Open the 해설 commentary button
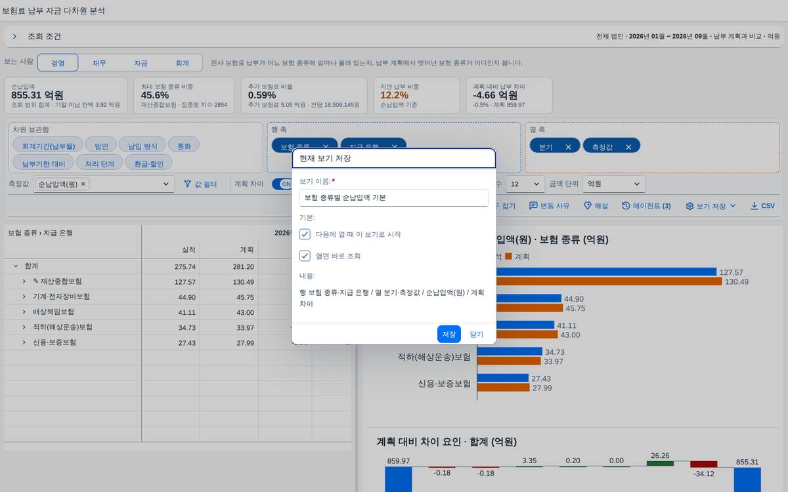The image size is (788, 492). click(x=596, y=206)
